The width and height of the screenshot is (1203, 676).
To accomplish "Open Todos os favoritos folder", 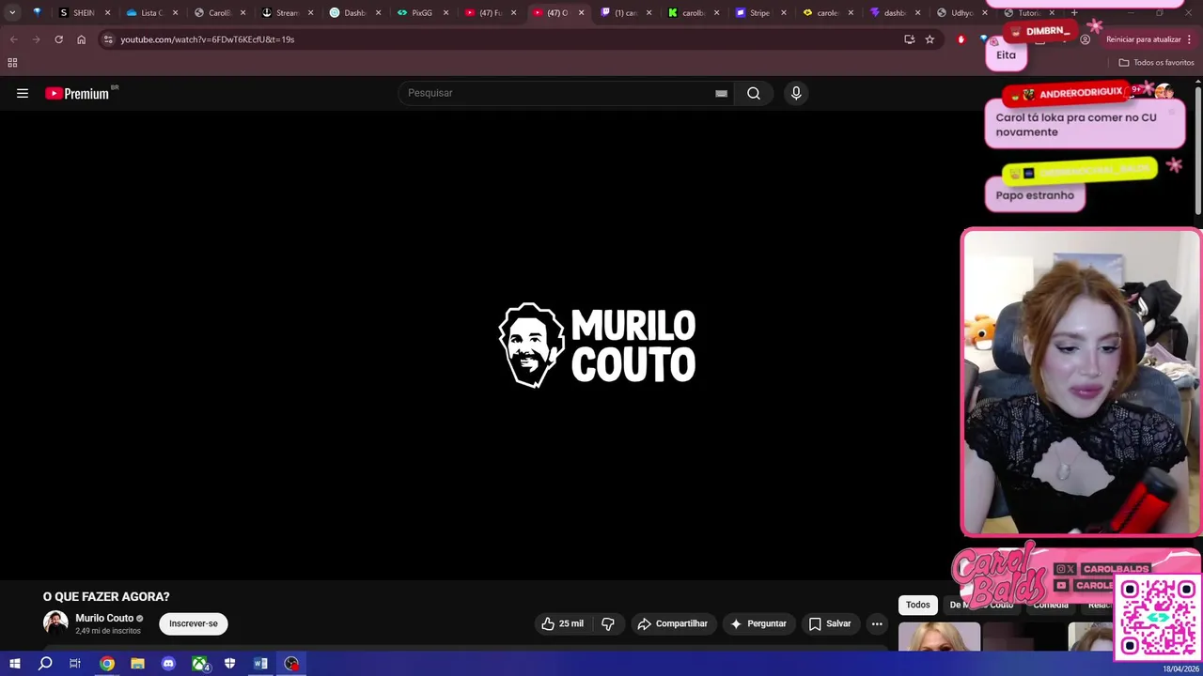I will [x=1156, y=63].
